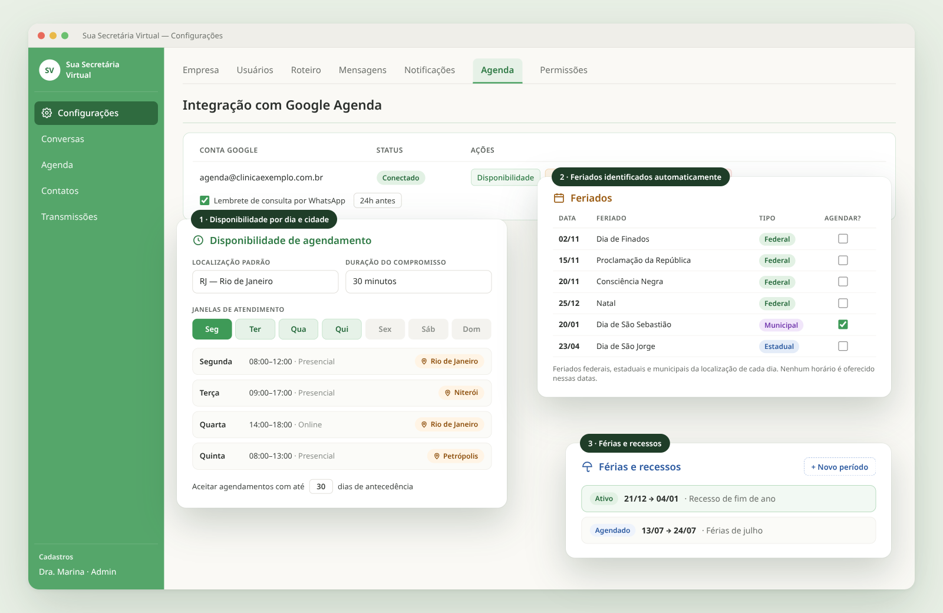Screen dimensions: 943x613
Task: Open Transmissões in the sidebar
Action: click(x=96, y=217)
